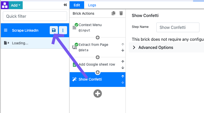Click the PixieBrix purple logo icon
Viewport: 204px width, 113px height.
pos(5,5)
